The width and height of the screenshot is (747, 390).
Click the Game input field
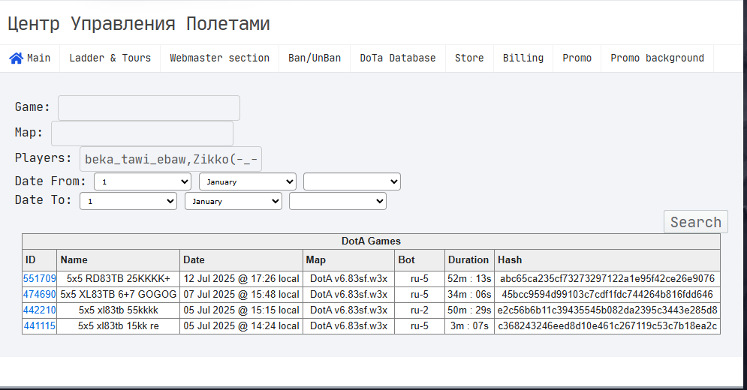[149, 108]
